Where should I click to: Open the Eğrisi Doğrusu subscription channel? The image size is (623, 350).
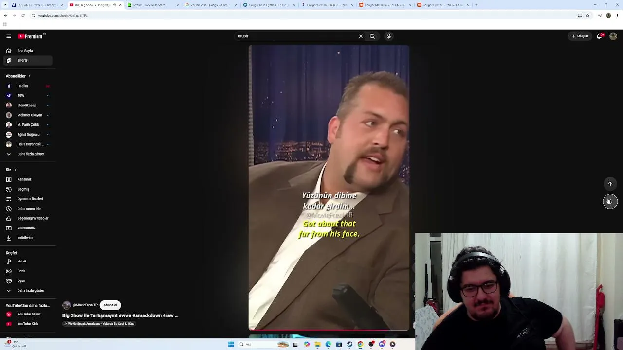point(28,135)
